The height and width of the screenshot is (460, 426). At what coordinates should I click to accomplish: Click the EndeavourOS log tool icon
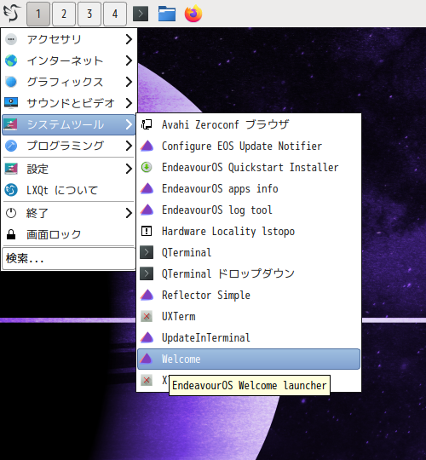[147, 210]
